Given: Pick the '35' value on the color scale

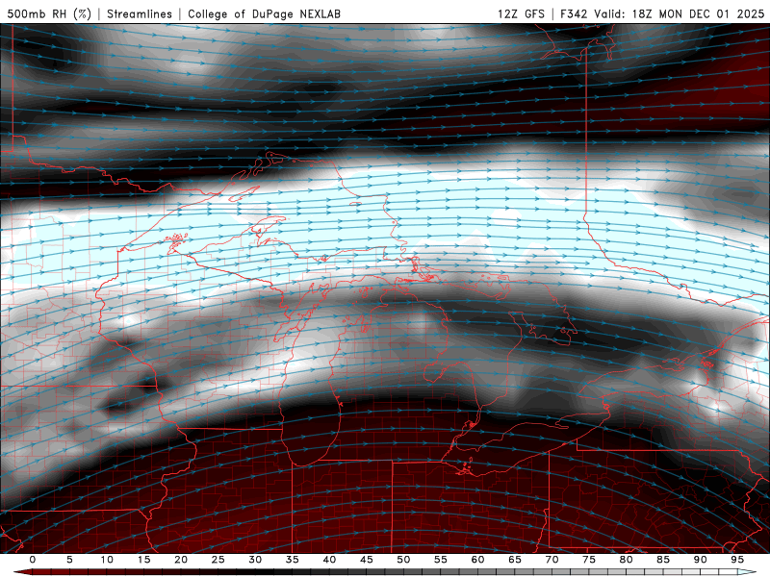Looking at the screenshot, I should click(293, 560).
